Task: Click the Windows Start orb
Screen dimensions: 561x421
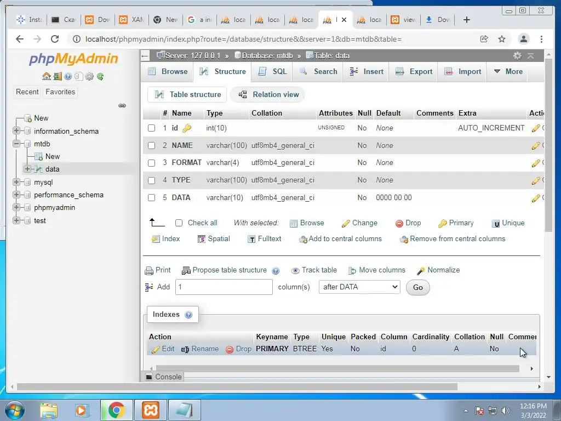Action: coord(15,410)
